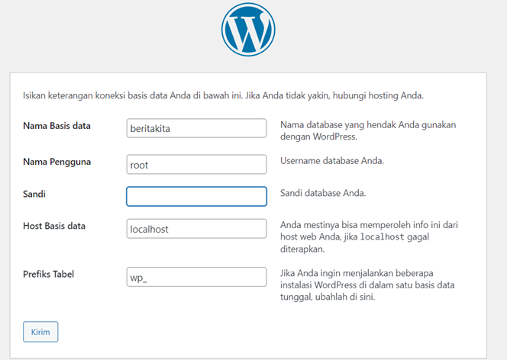Click the "Prefiks Tabel" label
Viewport: 507px width, 360px height.
click(x=49, y=275)
